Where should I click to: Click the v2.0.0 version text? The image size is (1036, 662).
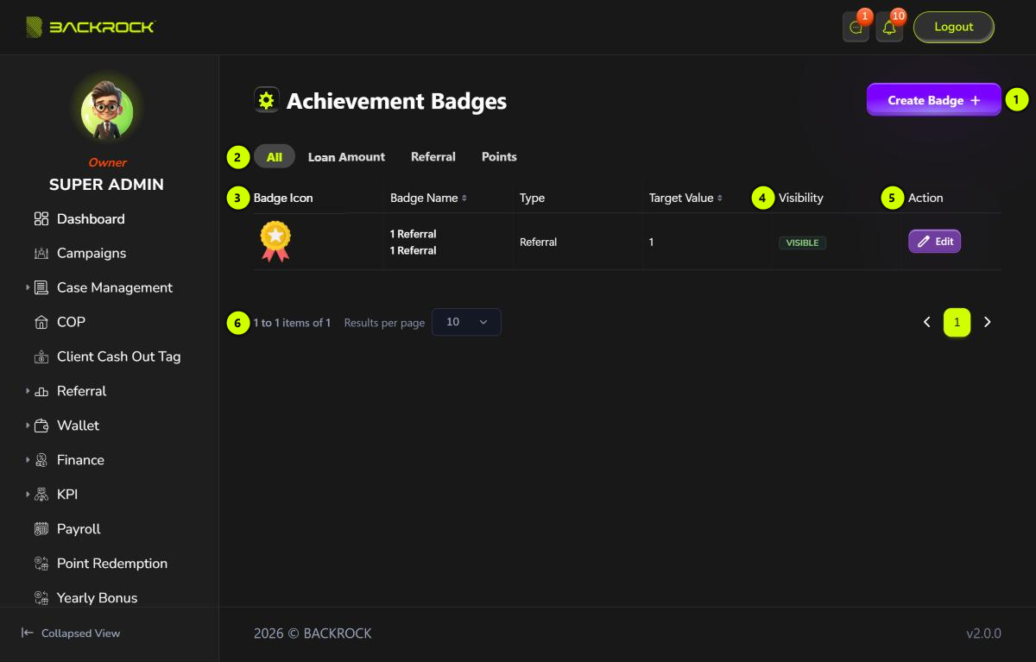[x=983, y=634]
